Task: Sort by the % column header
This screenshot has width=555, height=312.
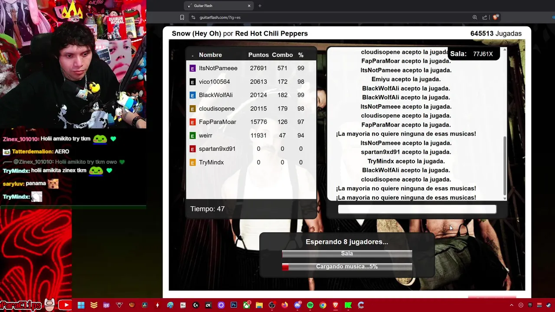Action: click(301, 55)
